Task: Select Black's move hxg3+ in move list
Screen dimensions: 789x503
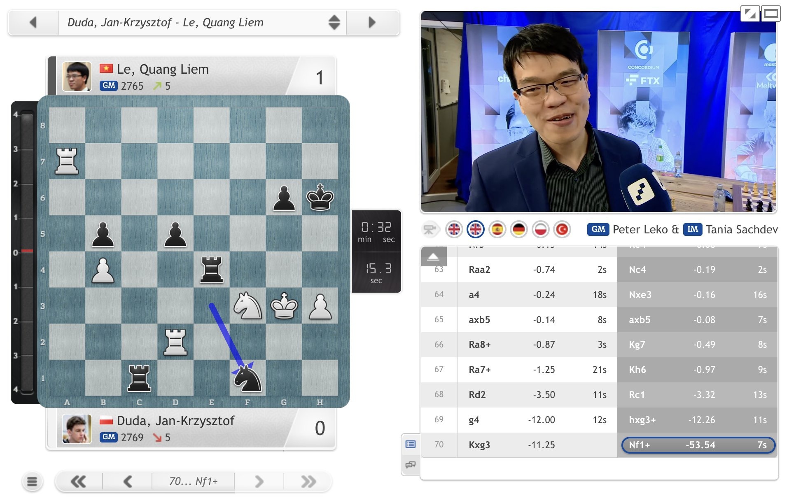Action: (642, 420)
